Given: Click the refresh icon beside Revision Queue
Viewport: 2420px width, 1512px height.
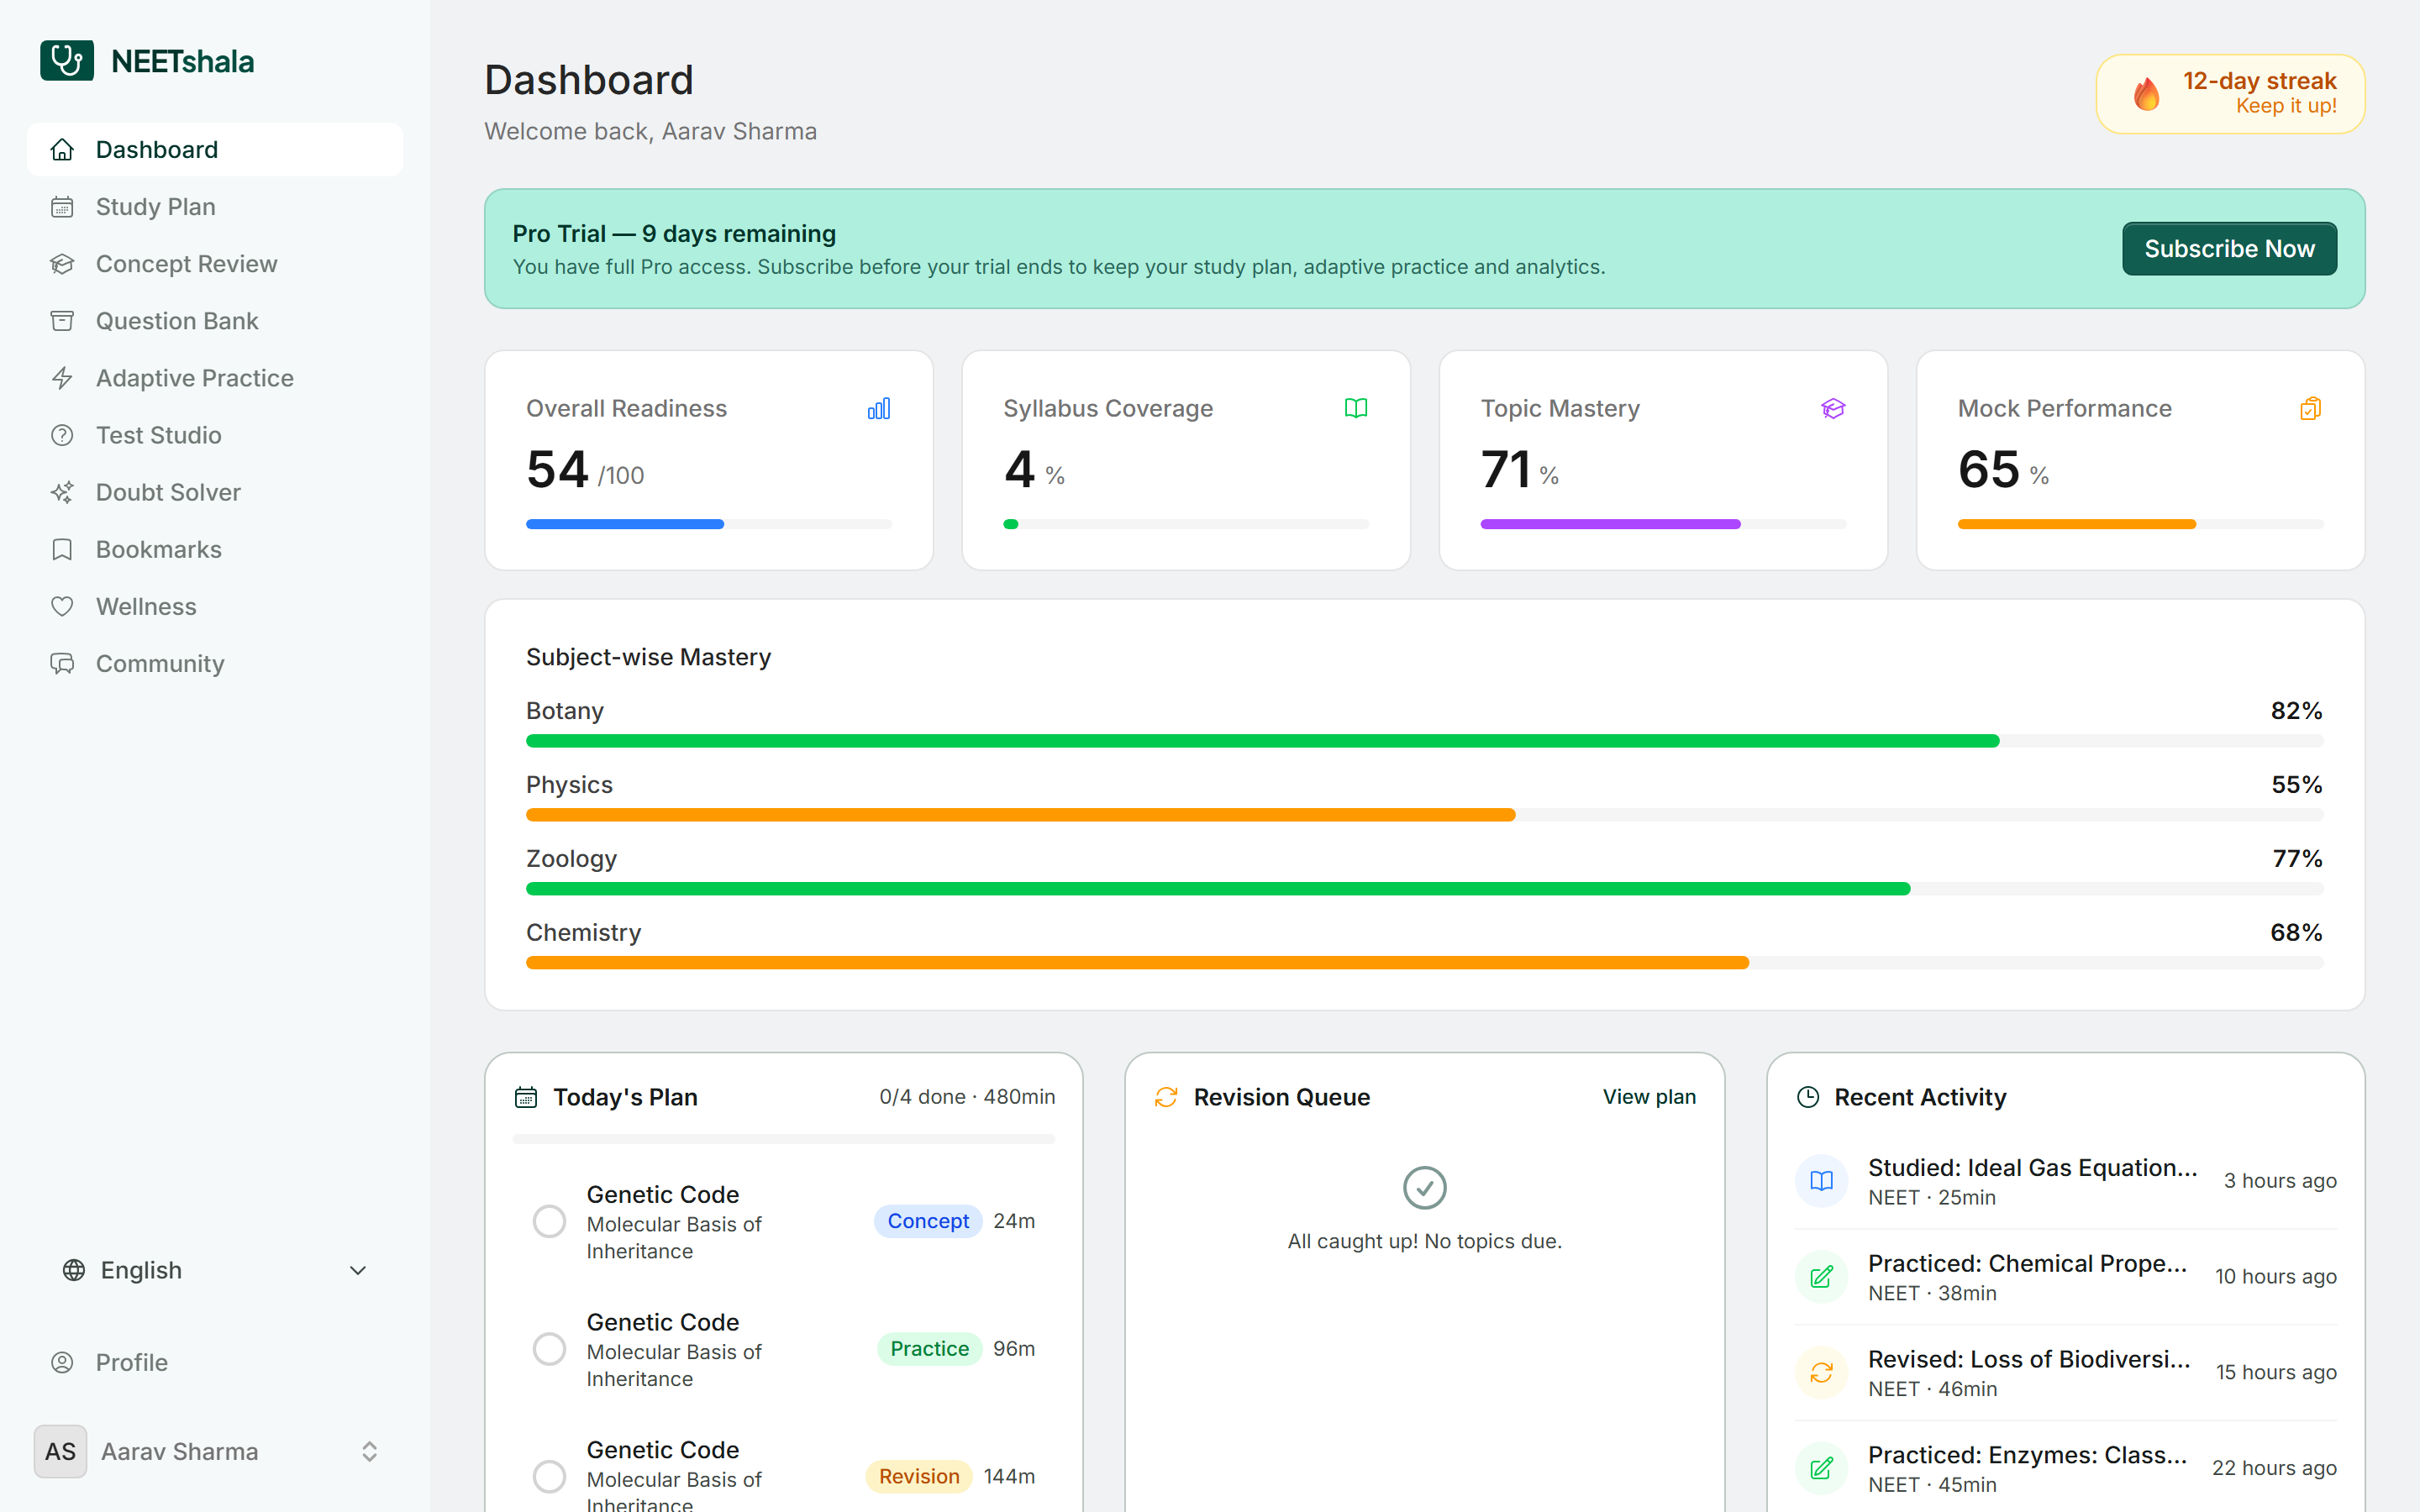Looking at the screenshot, I should point(1166,1097).
